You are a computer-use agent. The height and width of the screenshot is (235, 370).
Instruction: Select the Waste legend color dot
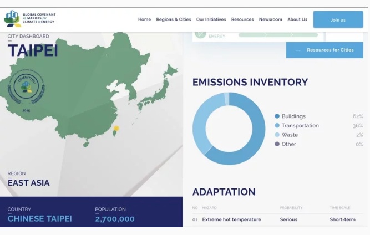pos(277,135)
